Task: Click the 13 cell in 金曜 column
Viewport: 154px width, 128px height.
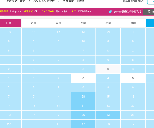Action: click(133, 32)
